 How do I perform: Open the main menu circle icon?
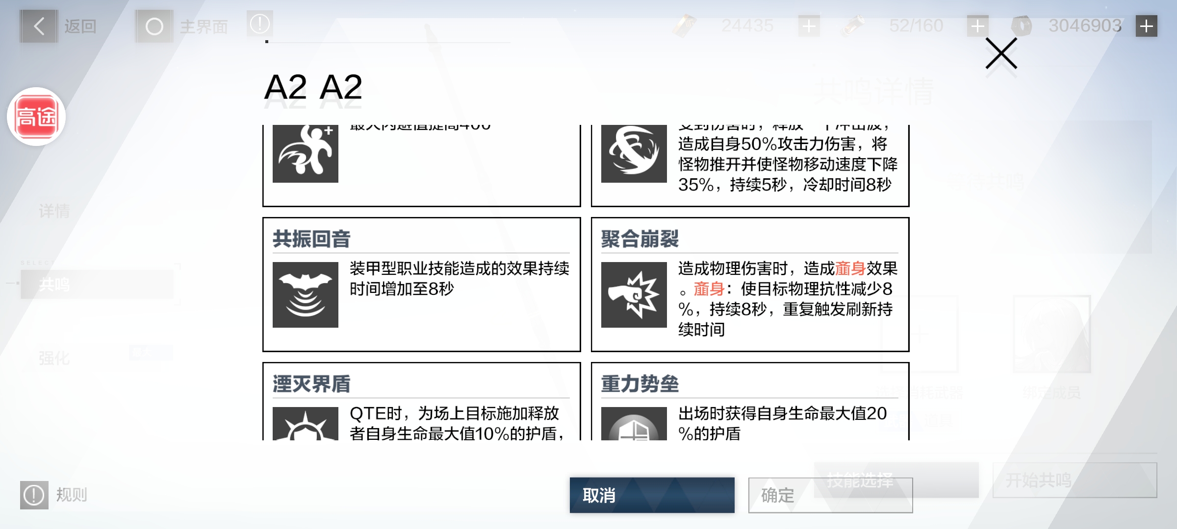154,26
